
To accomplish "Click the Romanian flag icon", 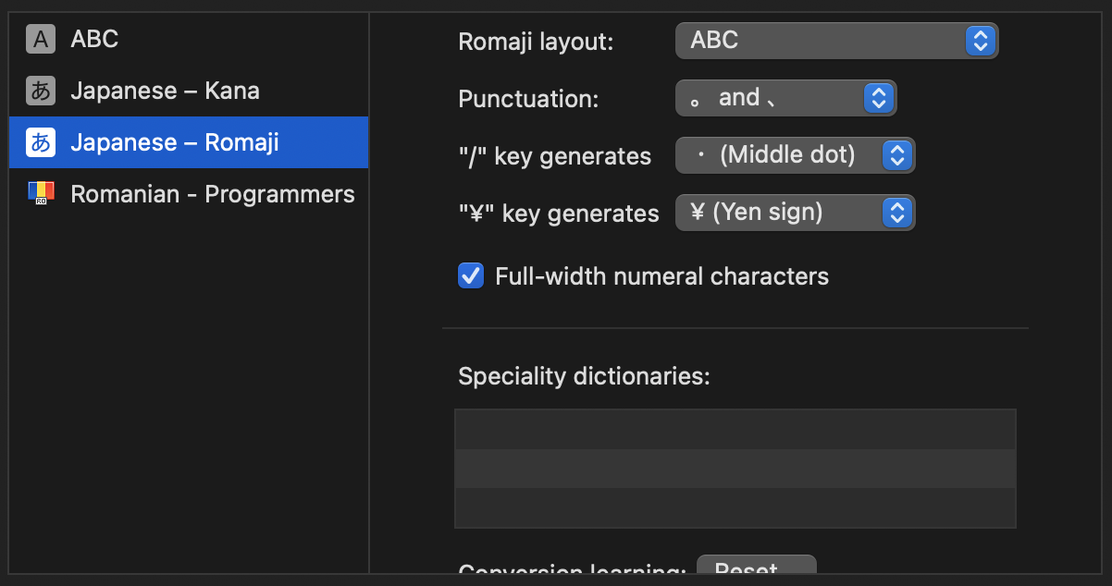I will 41,193.
